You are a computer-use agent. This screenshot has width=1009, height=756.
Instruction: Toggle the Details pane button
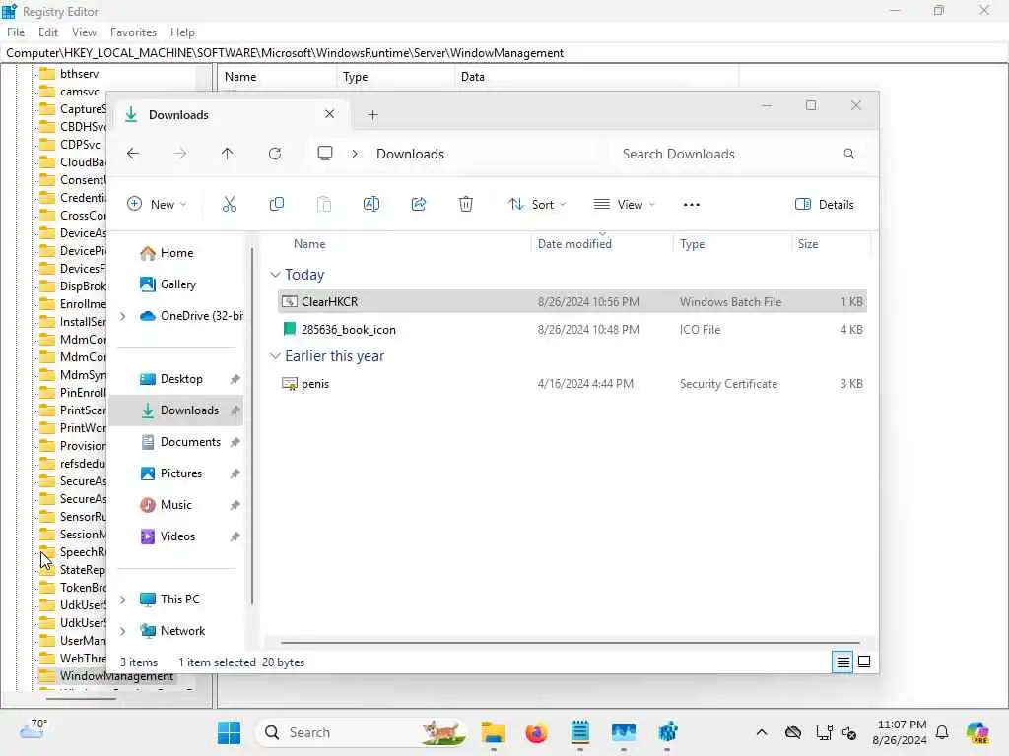pos(825,205)
